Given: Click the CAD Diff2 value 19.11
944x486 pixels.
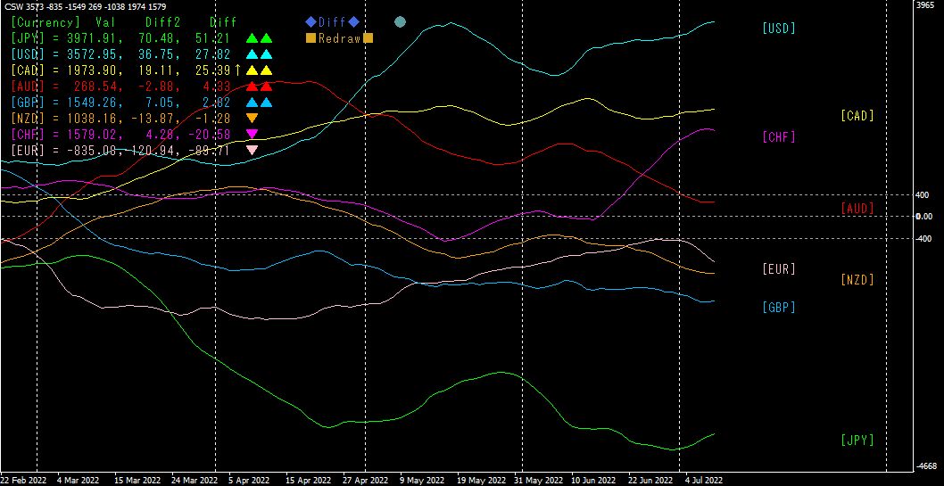Looking at the screenshot, I should tap(158, 70).
